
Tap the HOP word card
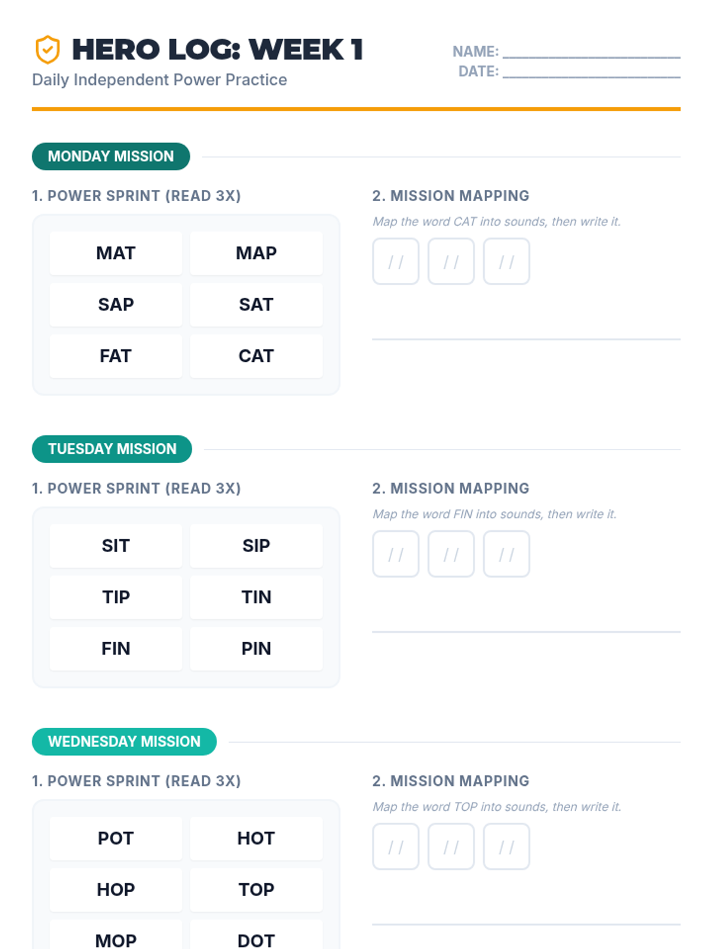click(116, 890)
